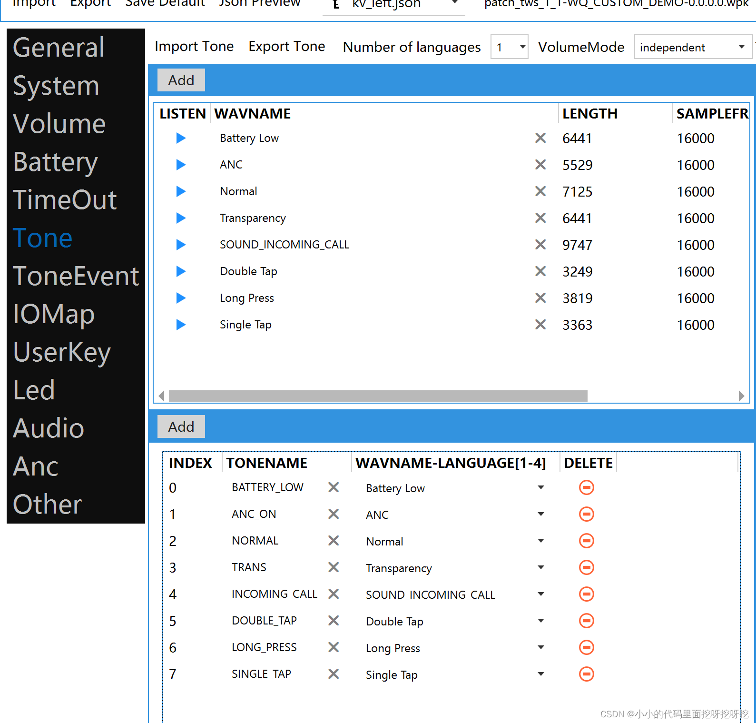Go to the ToneEvent section
This screenshot has width=756, height=723.
click(x=76, y=276)
